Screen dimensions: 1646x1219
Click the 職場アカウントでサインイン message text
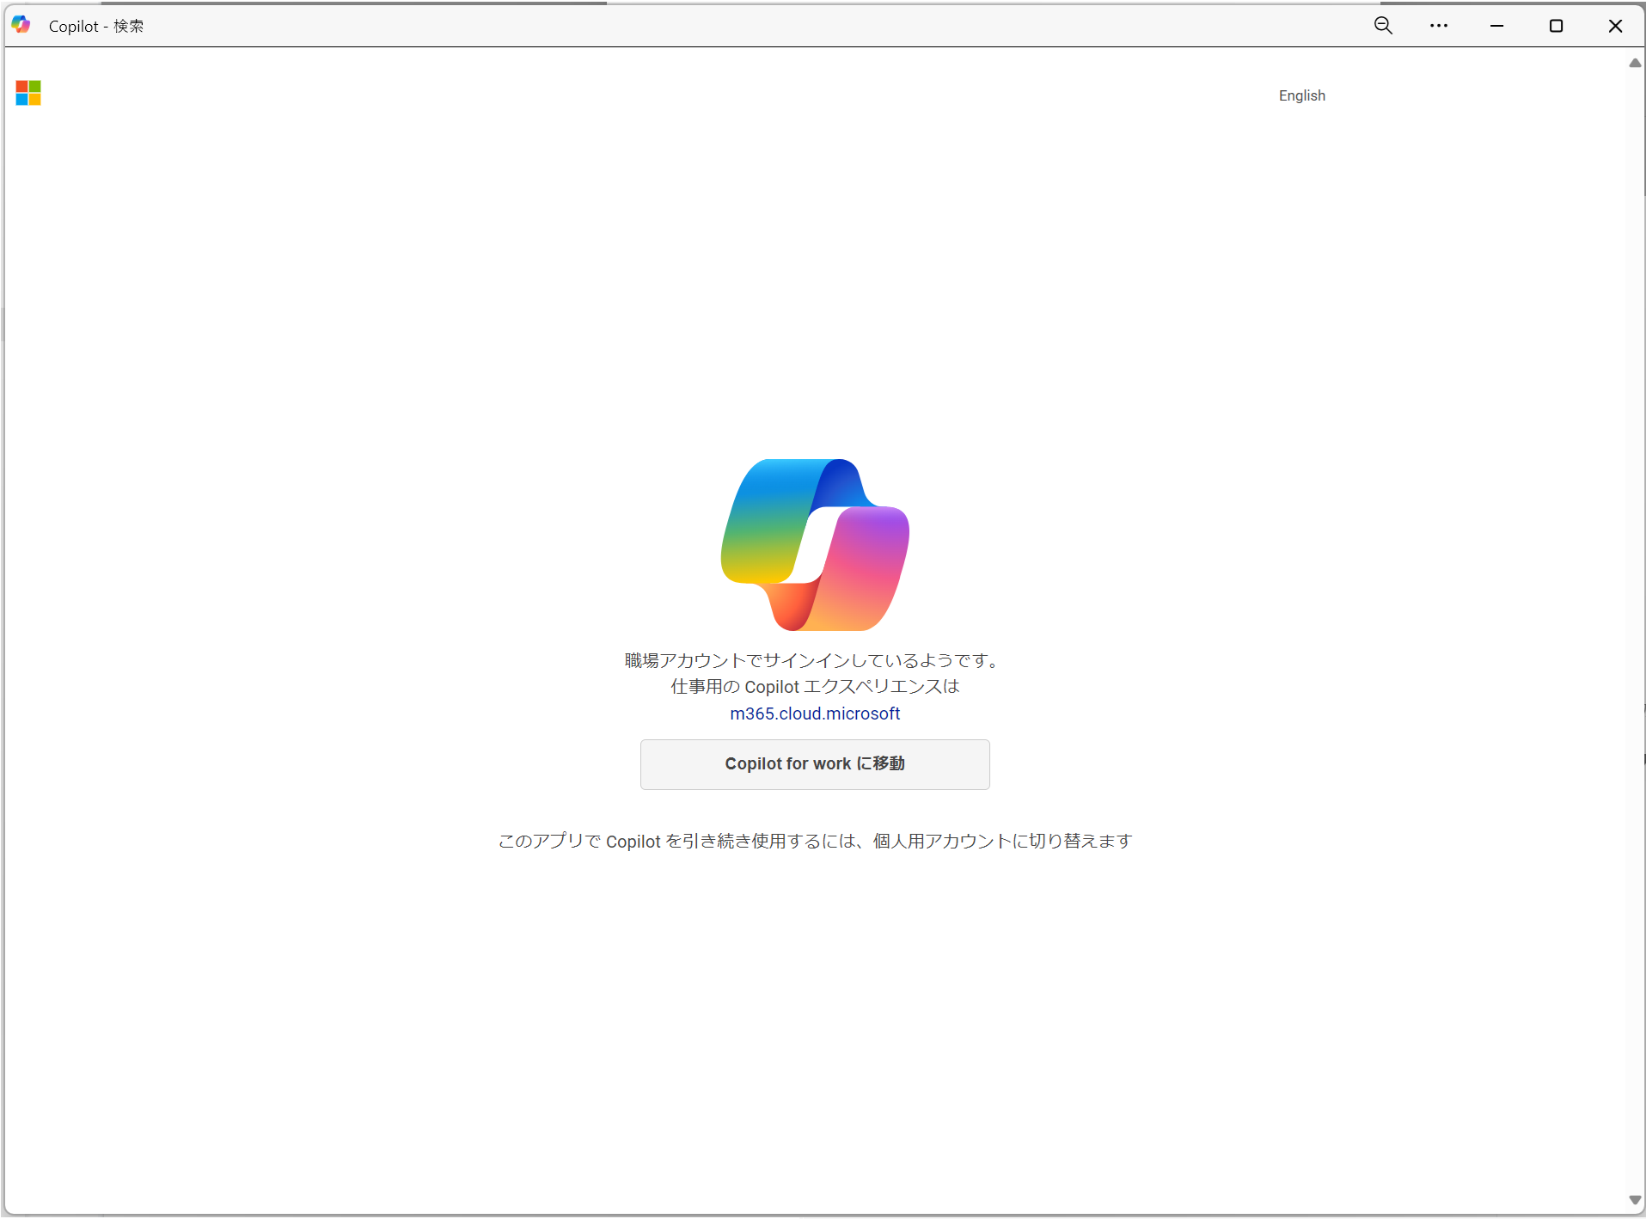tap(814, 660)
